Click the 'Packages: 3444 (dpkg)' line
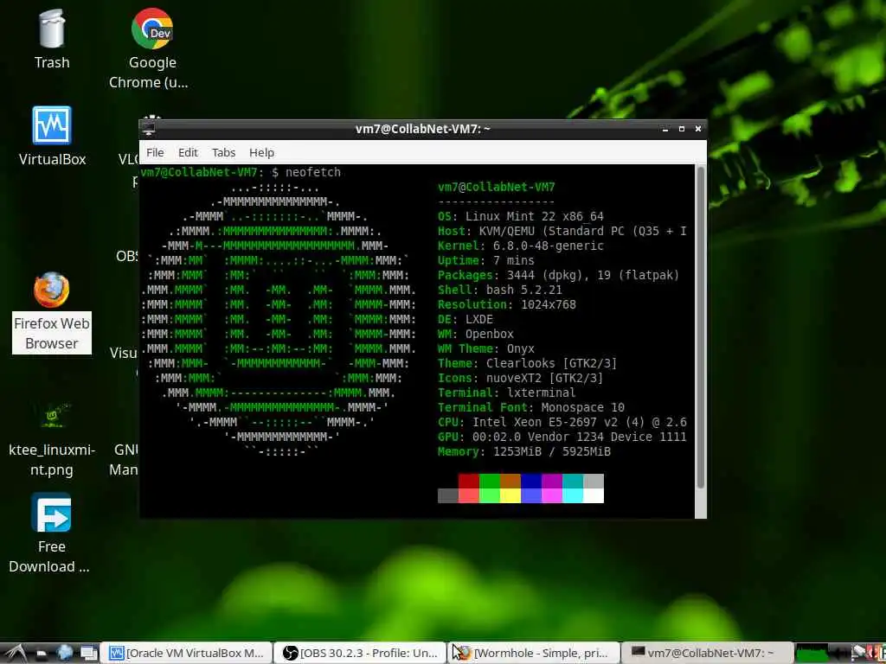The width and height of the screenshot is (886, 664). coord(558,275)
